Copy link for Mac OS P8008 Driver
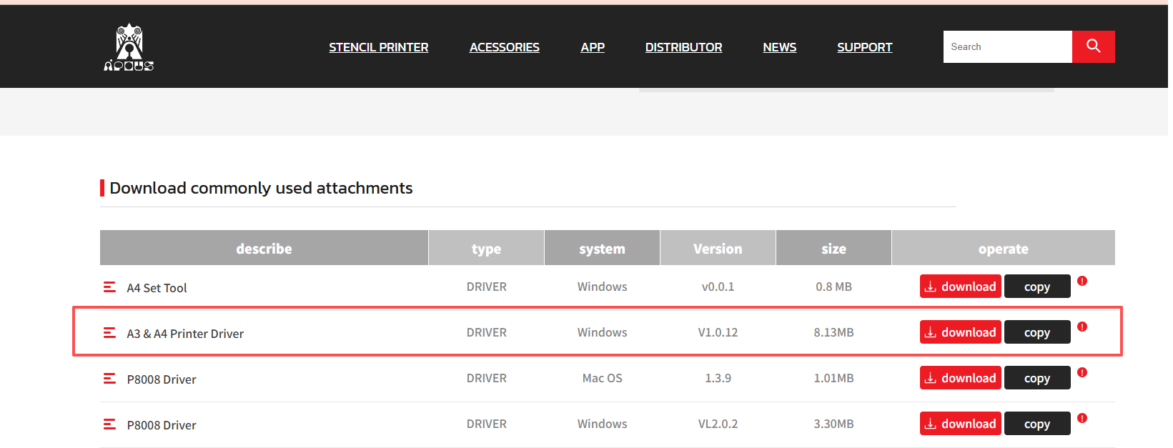1173x448 pixels. (1036, 378)
